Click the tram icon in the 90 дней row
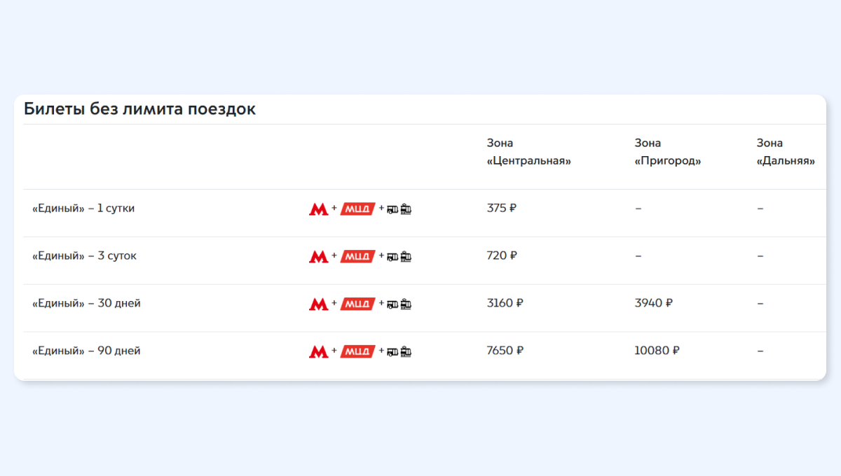Viewport: 841px width, 476px height. [x=406, y=351]
